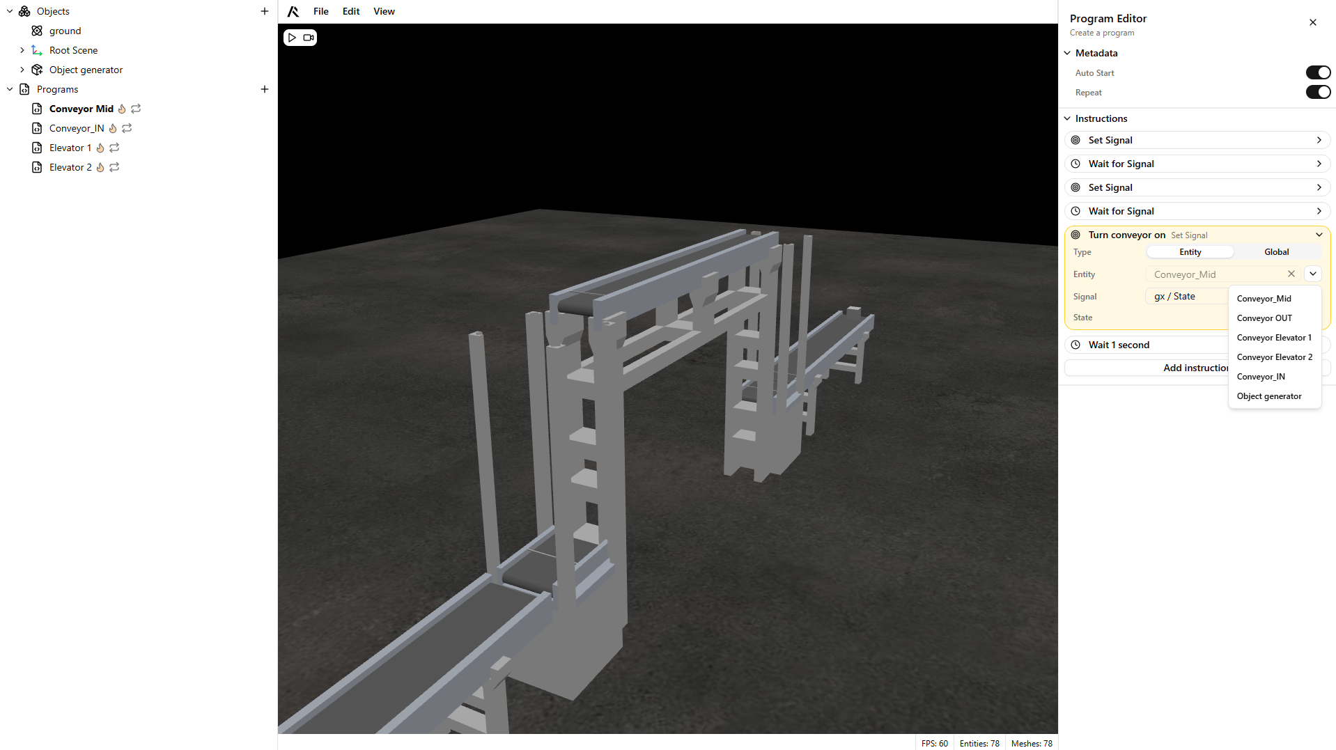Disable the Repeat switch
This screenshot has width=1336, height=750.
click(x=1317, y=92)
